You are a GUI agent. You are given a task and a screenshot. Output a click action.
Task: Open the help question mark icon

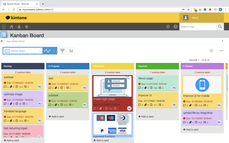176,27
